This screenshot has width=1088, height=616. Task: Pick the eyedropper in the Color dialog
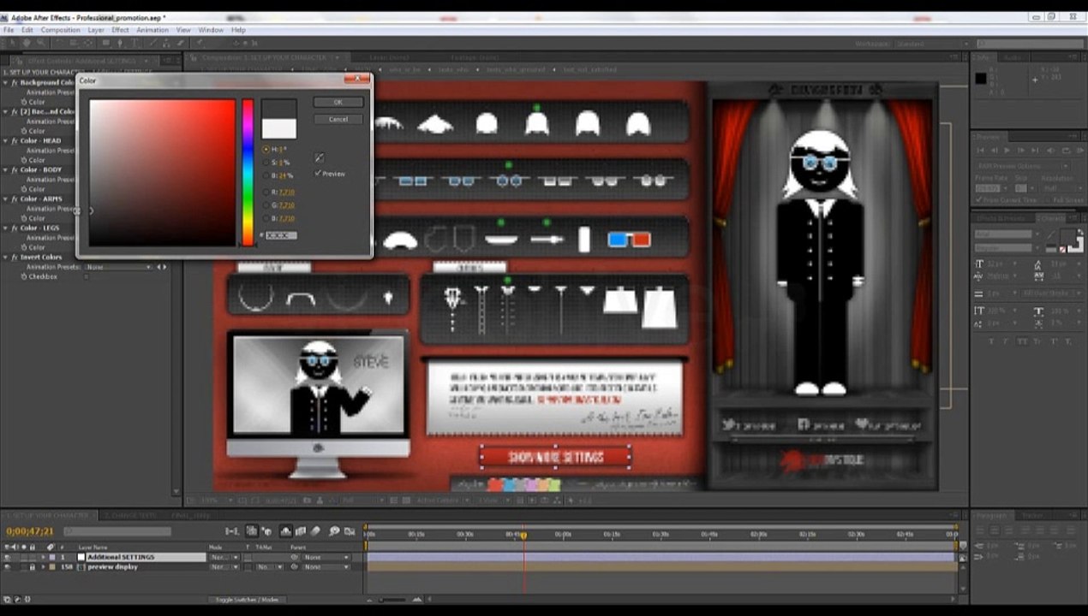click(319, 158)
